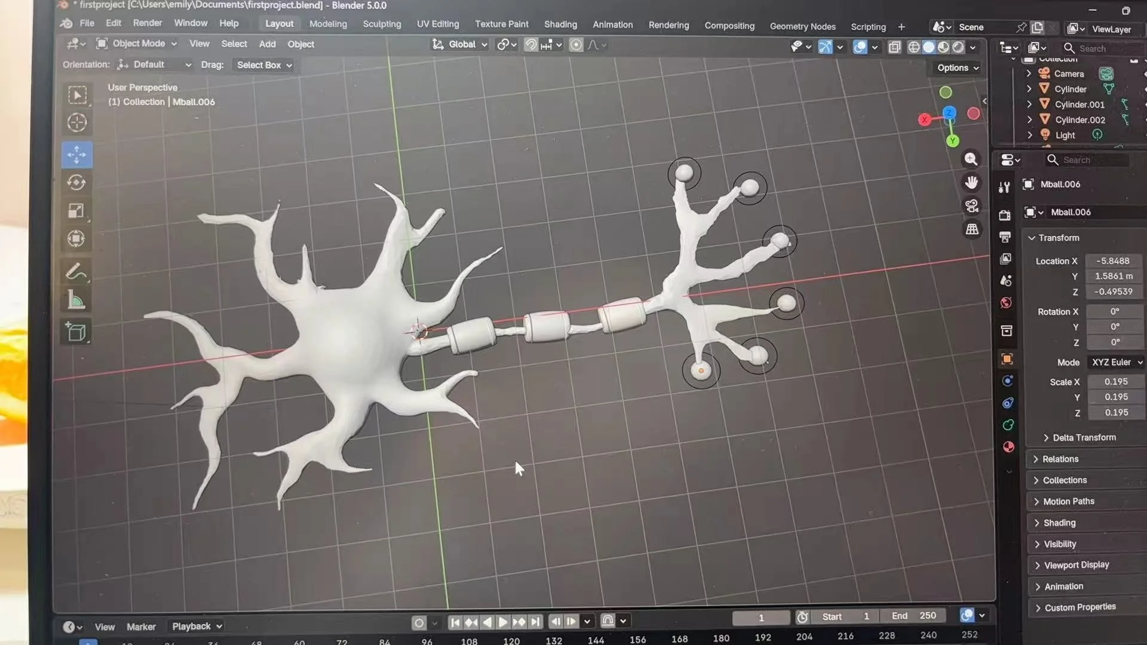Screen dimensions: 1147x645
Task: Open the Global transform orientation dropdown
Action: [460, 45]
